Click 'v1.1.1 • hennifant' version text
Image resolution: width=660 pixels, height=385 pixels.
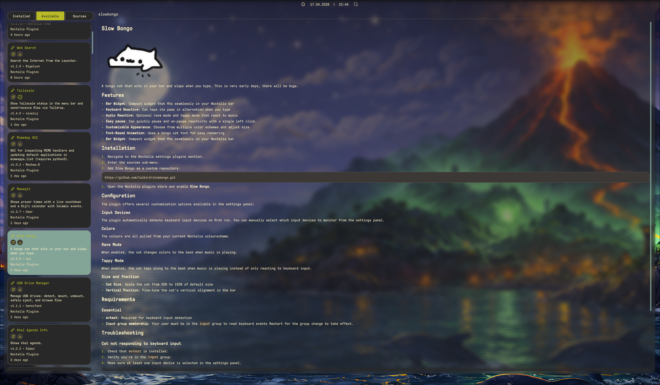pos(26,306)
